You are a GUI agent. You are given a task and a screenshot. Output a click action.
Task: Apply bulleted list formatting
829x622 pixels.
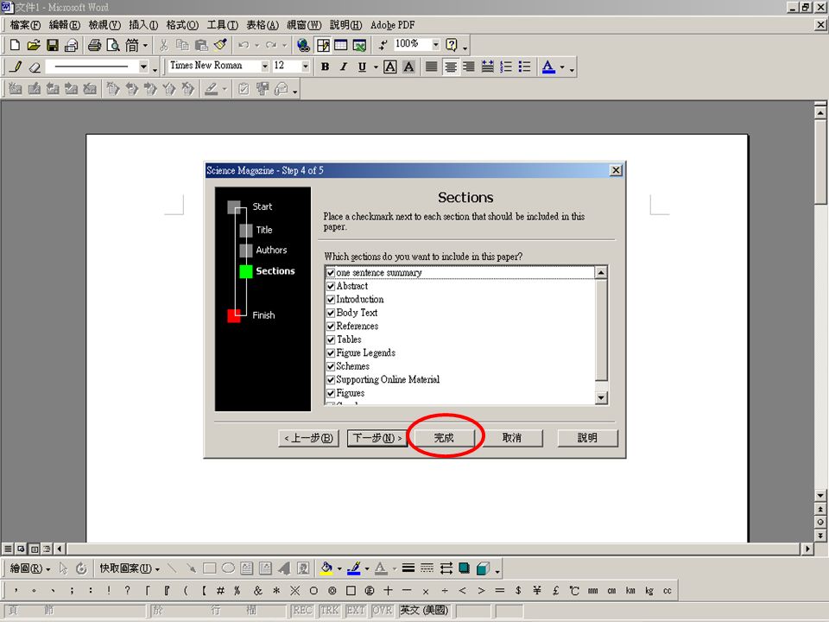pos(524,67)
